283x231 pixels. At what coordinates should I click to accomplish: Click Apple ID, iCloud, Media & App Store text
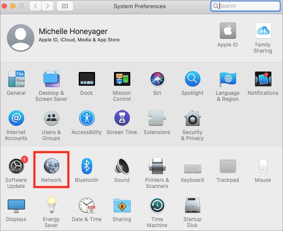tap(79, 40)
